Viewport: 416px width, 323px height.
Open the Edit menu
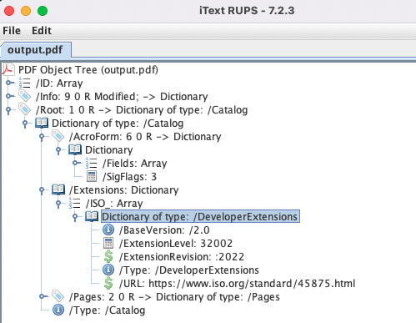tap(42, 30)
